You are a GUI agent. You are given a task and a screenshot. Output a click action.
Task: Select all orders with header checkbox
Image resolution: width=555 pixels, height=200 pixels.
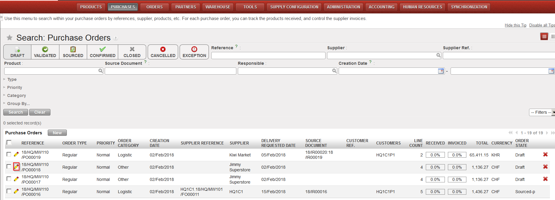click(9, 143)
